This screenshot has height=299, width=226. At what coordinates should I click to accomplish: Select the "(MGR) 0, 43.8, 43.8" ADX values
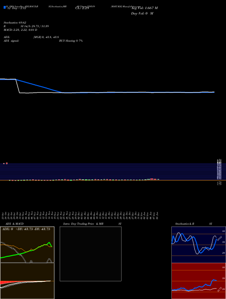click(46, 37)
